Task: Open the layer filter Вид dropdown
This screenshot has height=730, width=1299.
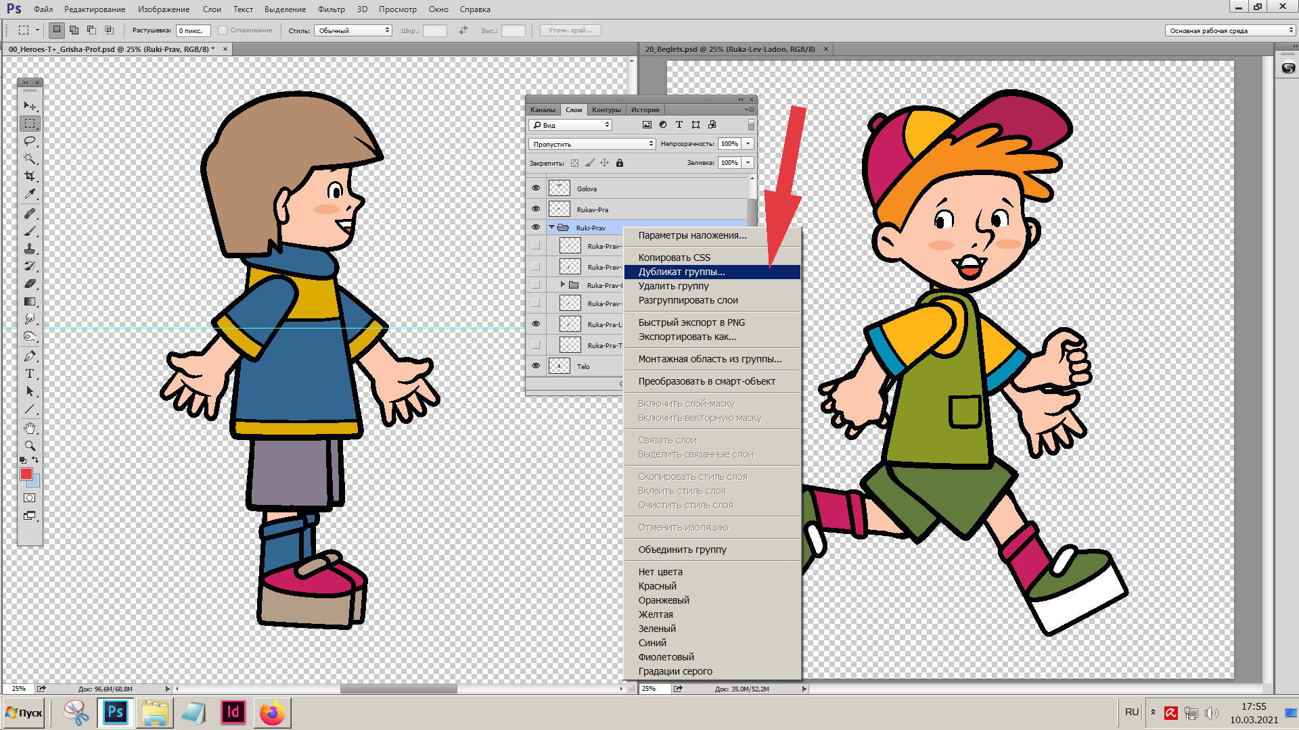Action: 570,125
